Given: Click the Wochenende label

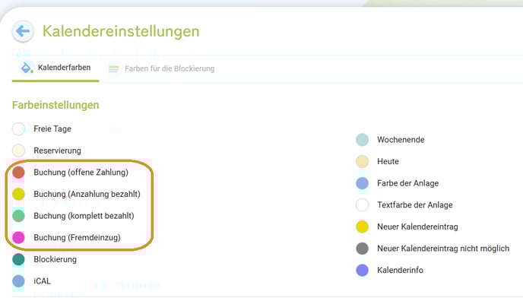Looking at the screenshot, I should pos(401,139).
